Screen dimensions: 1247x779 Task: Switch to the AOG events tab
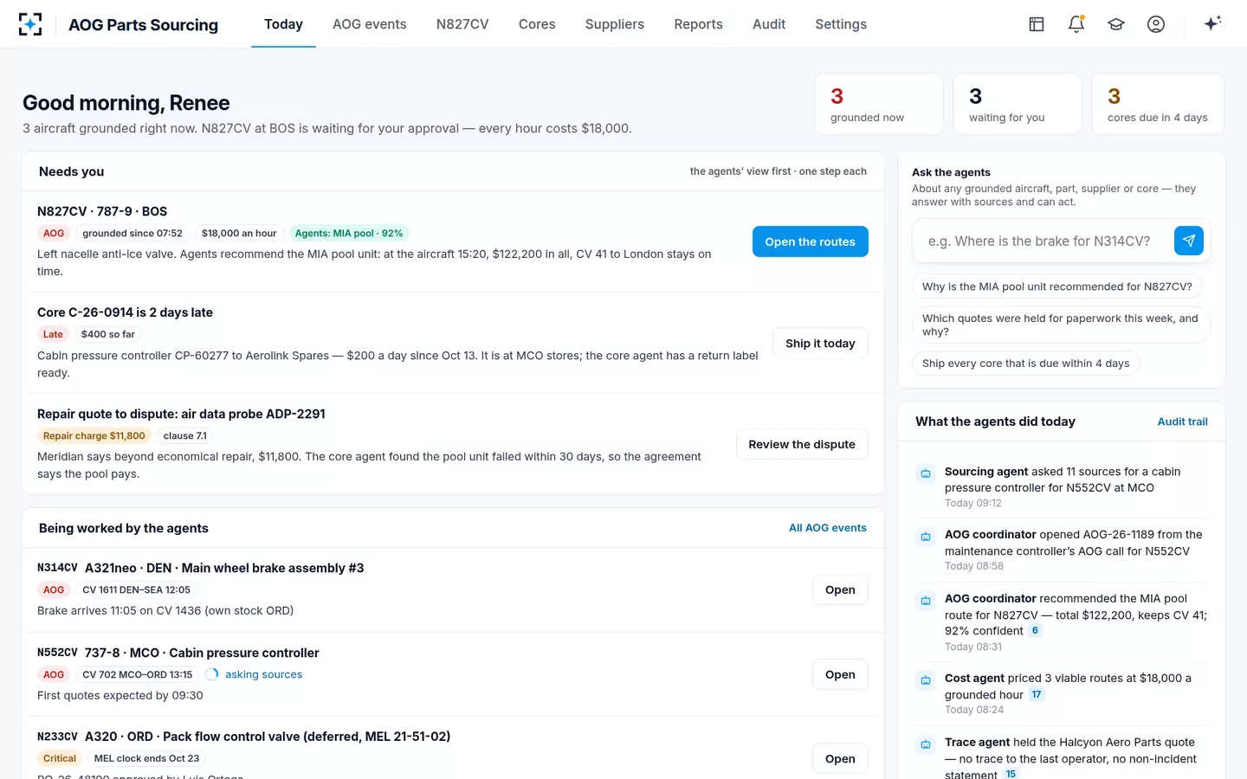tap(370, 24)
